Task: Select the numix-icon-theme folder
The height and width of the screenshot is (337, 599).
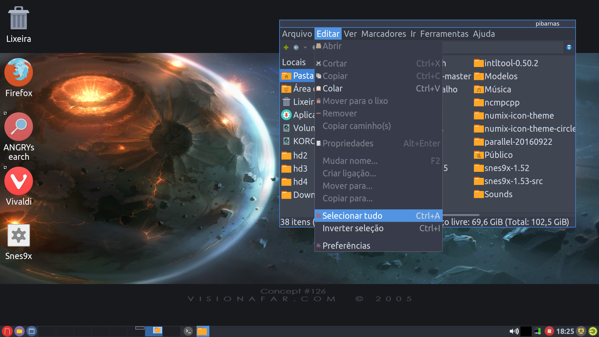Action: click(514, 115)
